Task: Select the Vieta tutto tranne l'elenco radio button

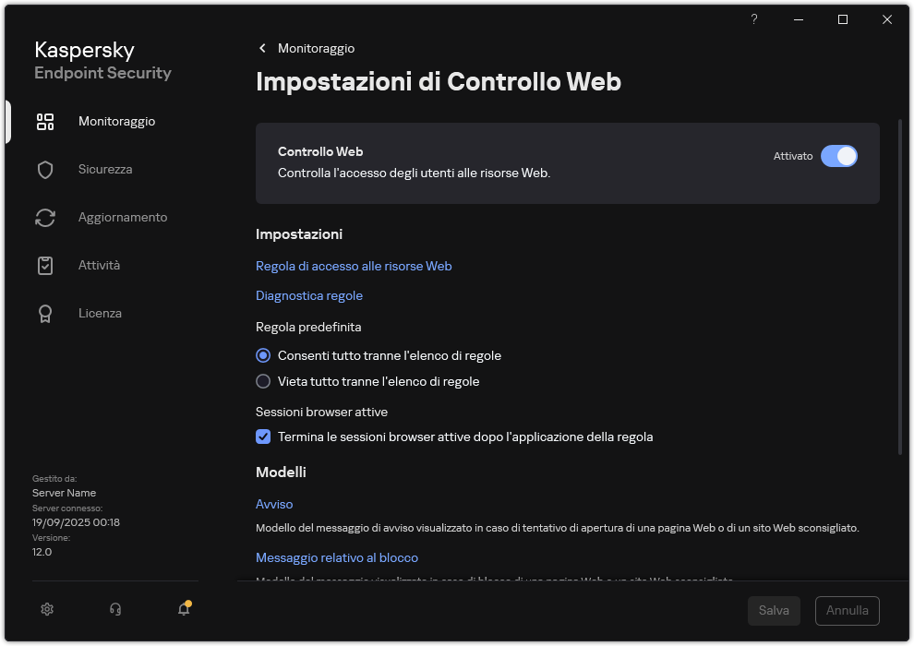Action: tap(263, 381)
